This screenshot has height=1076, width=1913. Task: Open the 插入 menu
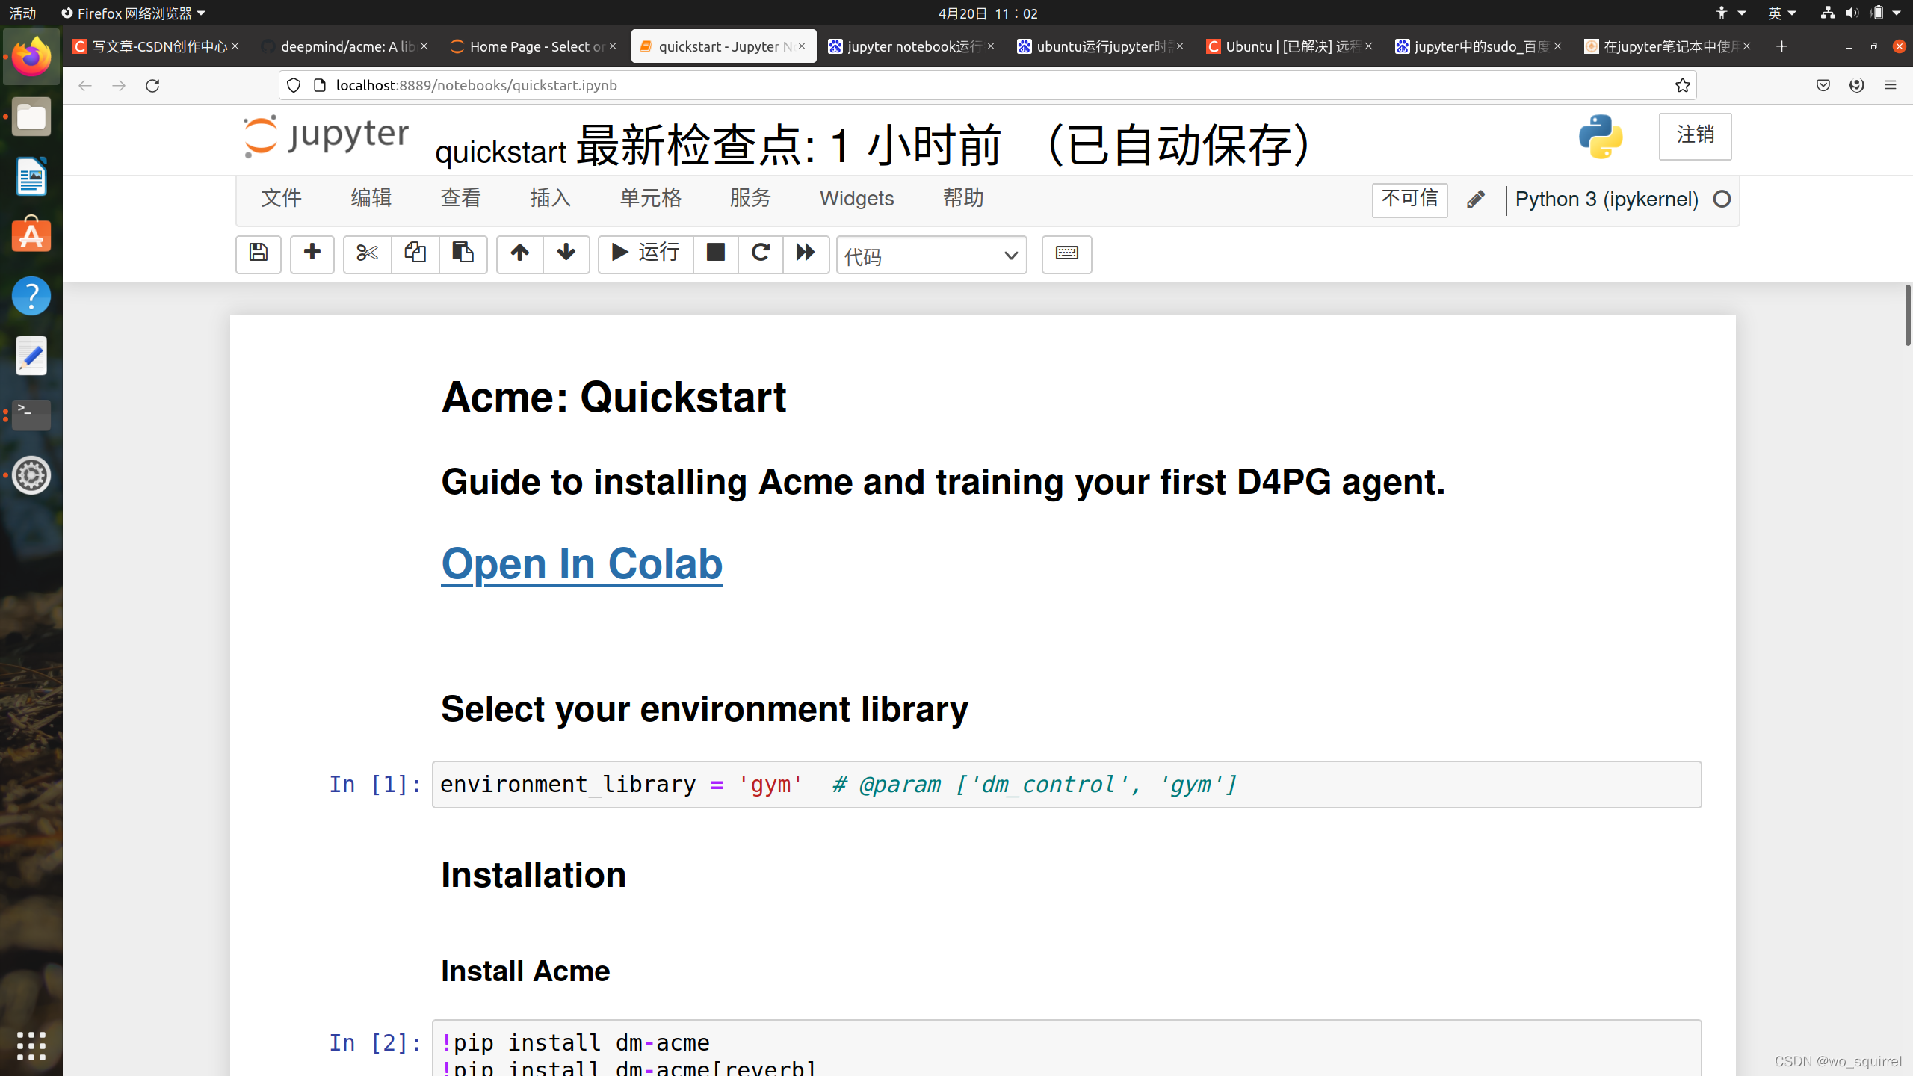point(551,199)
